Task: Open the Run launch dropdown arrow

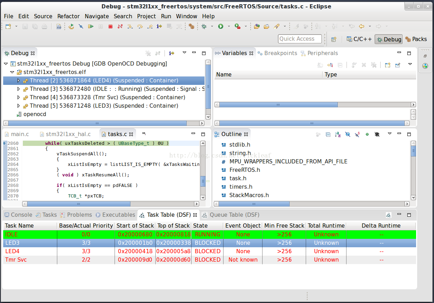Action: click(x=229, y=26)
